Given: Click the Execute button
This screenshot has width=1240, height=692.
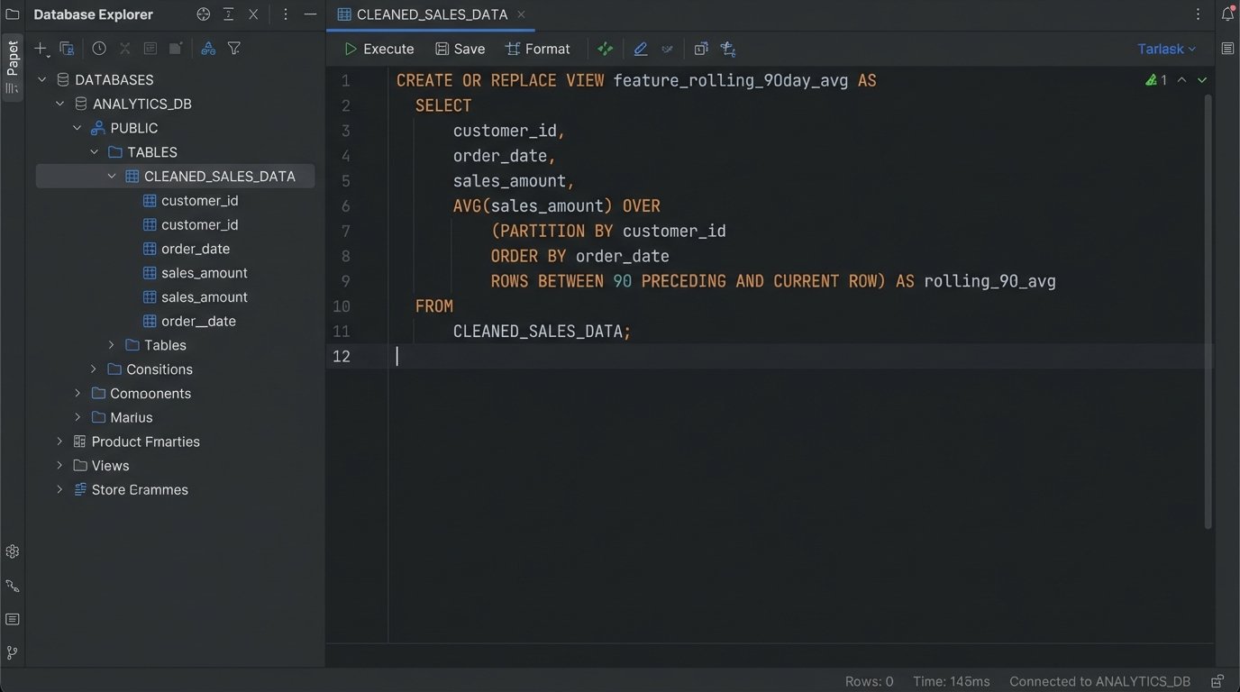Looking at the screenshot, I should [x=379, y=49].
